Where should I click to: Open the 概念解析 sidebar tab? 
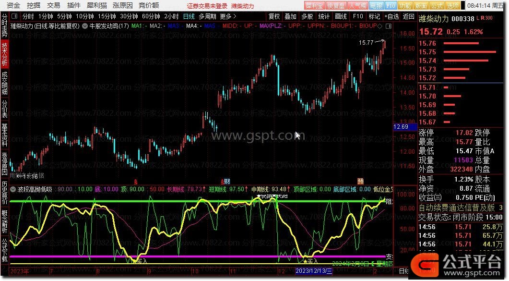pyautogui.click(x=4, y=221)
